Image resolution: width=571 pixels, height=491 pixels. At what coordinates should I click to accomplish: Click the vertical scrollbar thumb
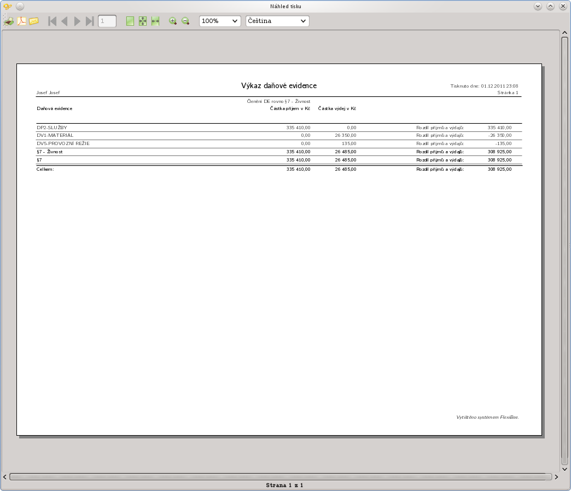click(565, 251)
